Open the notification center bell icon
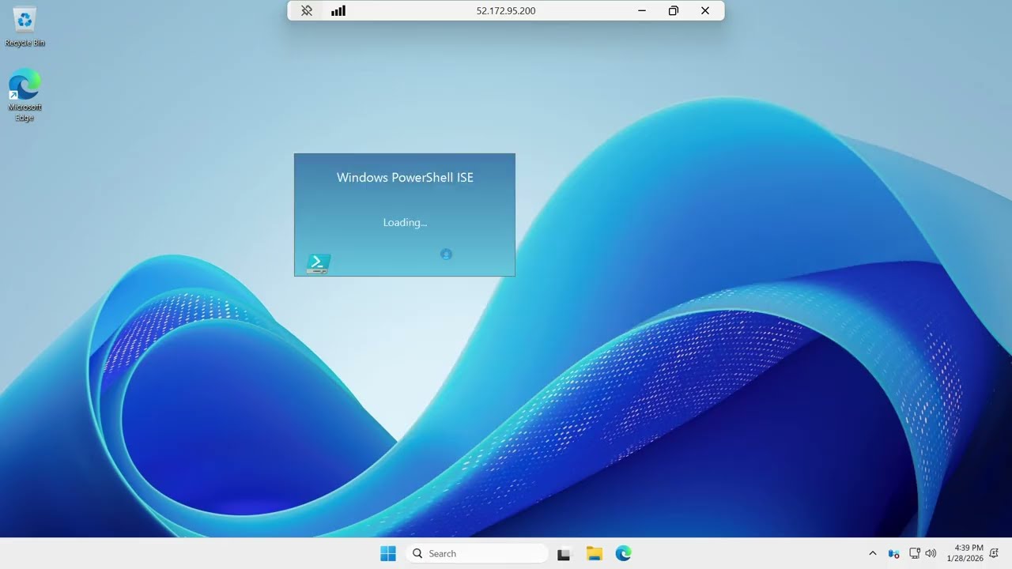 pos(994,554)
